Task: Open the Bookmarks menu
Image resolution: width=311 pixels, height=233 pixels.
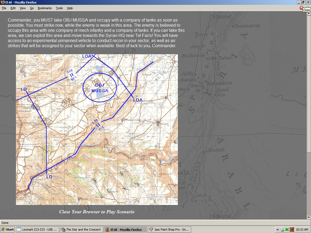Action: point(45,8)
